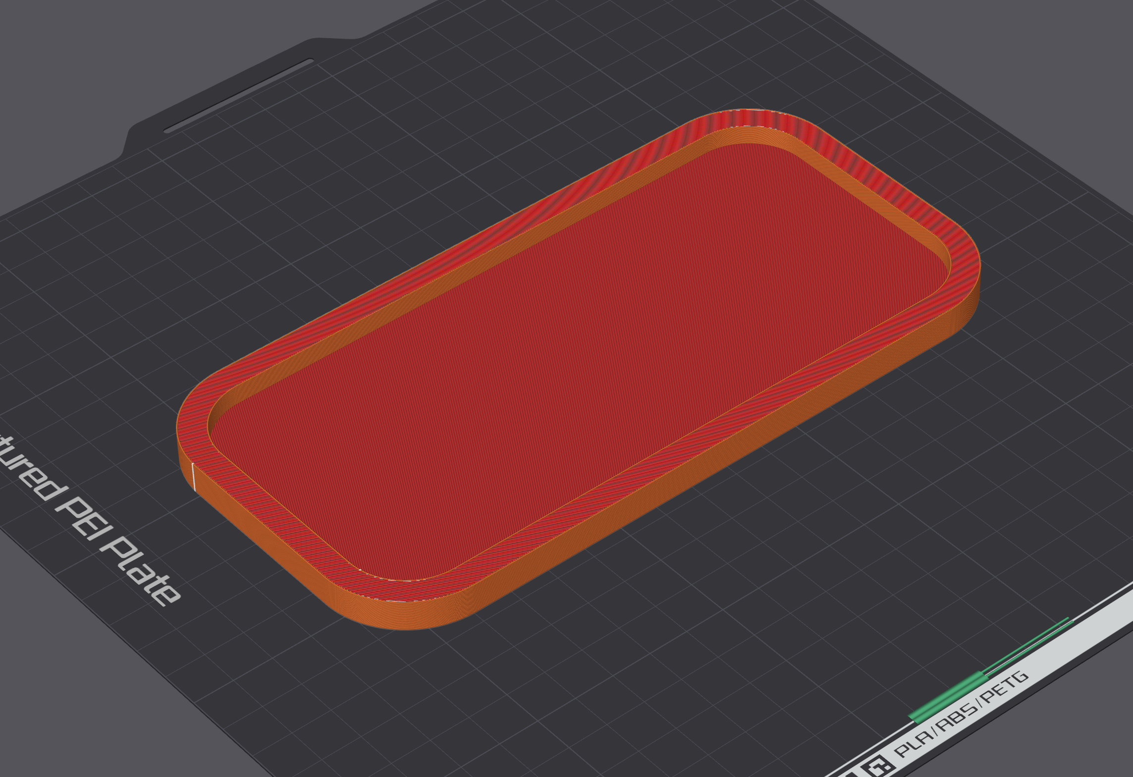Click the handle slot on the build plate
Screen dimensions: 1133x777
[239, 96]
